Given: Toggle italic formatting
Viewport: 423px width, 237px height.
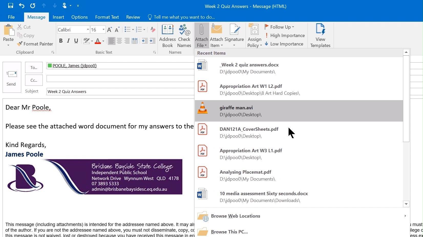Looking at the screenshot, I should pyautogui.click(x=68, y=41).
